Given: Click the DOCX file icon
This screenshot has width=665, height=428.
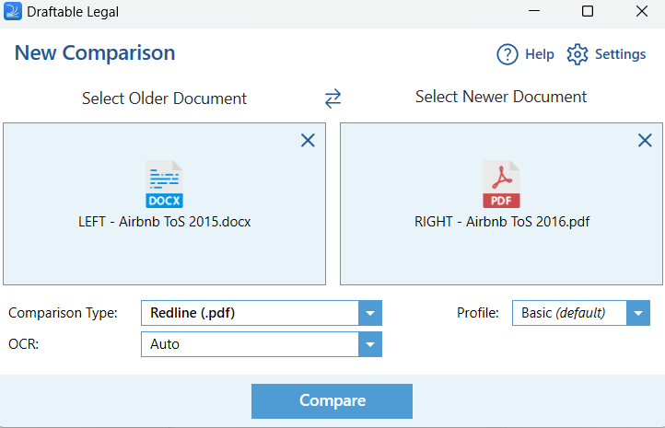Looking at the screenshot, I should [x=165, y=184].
